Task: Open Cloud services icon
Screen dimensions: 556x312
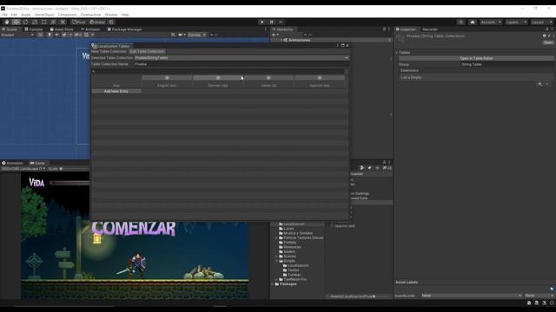Action: [x=473, y=22]
